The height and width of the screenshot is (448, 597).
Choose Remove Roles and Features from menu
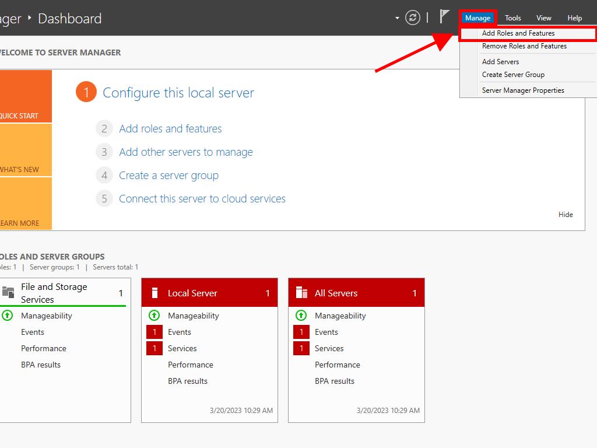524,46
